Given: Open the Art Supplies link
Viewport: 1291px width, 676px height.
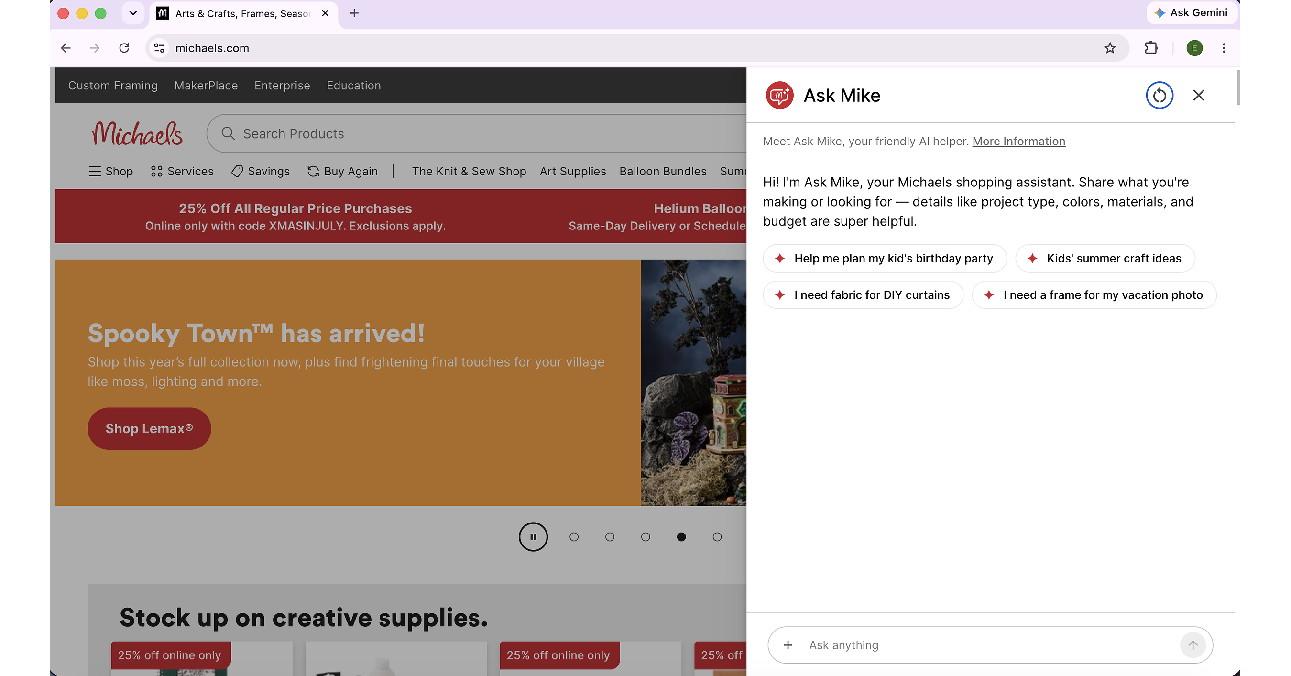Looking at the screenshot, I should click(x=573, y=171).
